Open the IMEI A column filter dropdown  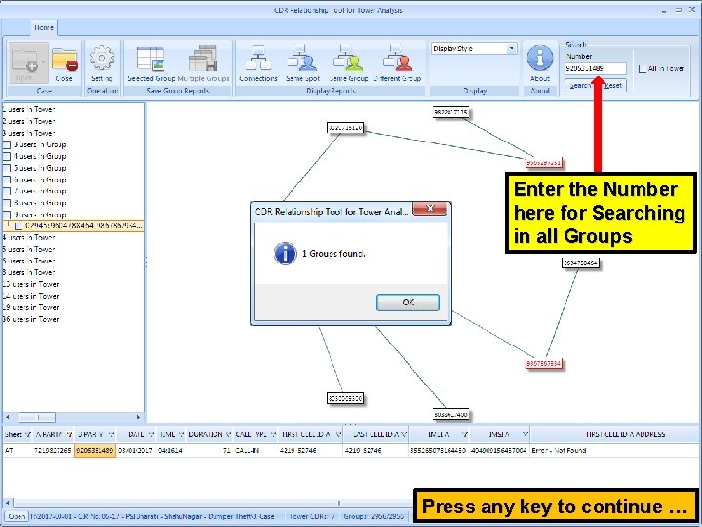(x=465, y=434)
